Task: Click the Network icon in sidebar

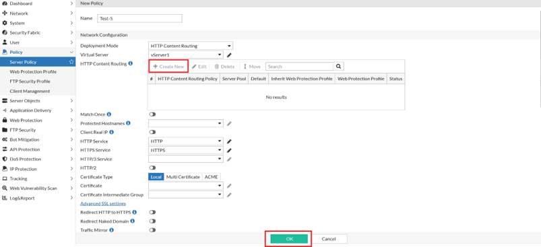Action: [5, 13]
